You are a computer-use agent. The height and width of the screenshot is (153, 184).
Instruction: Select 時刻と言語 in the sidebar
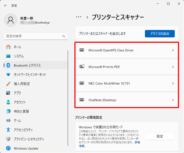36,111
